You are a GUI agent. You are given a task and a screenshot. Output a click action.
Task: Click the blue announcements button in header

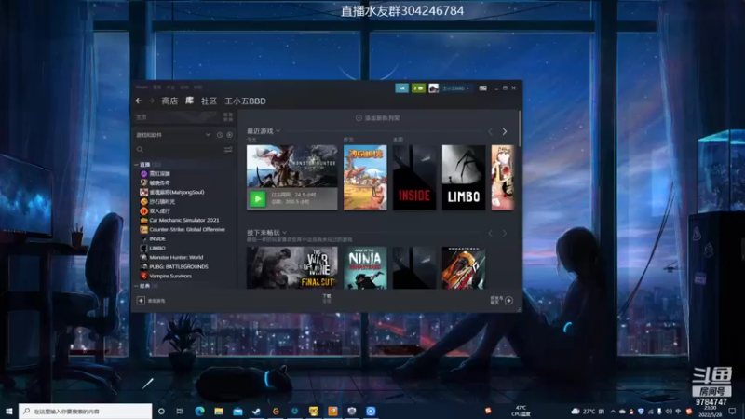tap(402, 88)
